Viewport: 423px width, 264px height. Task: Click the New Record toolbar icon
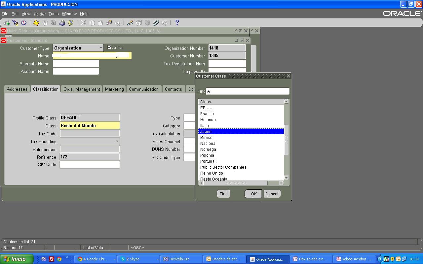pos(7,23)
